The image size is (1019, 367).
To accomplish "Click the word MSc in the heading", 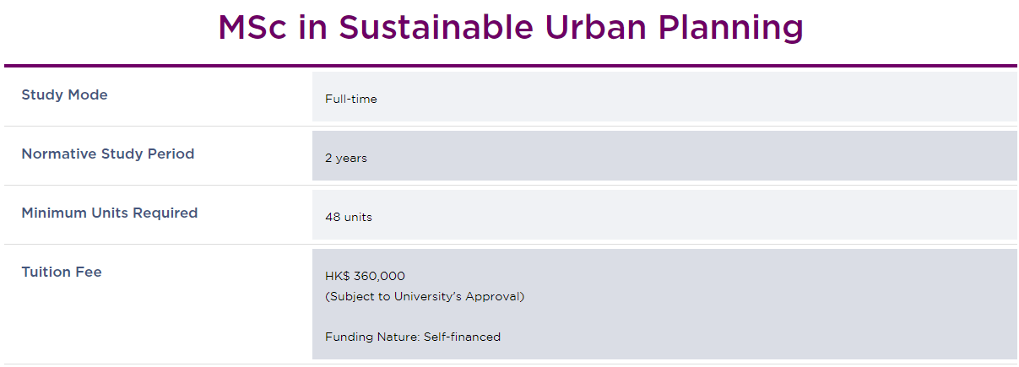I will point(252,28).
